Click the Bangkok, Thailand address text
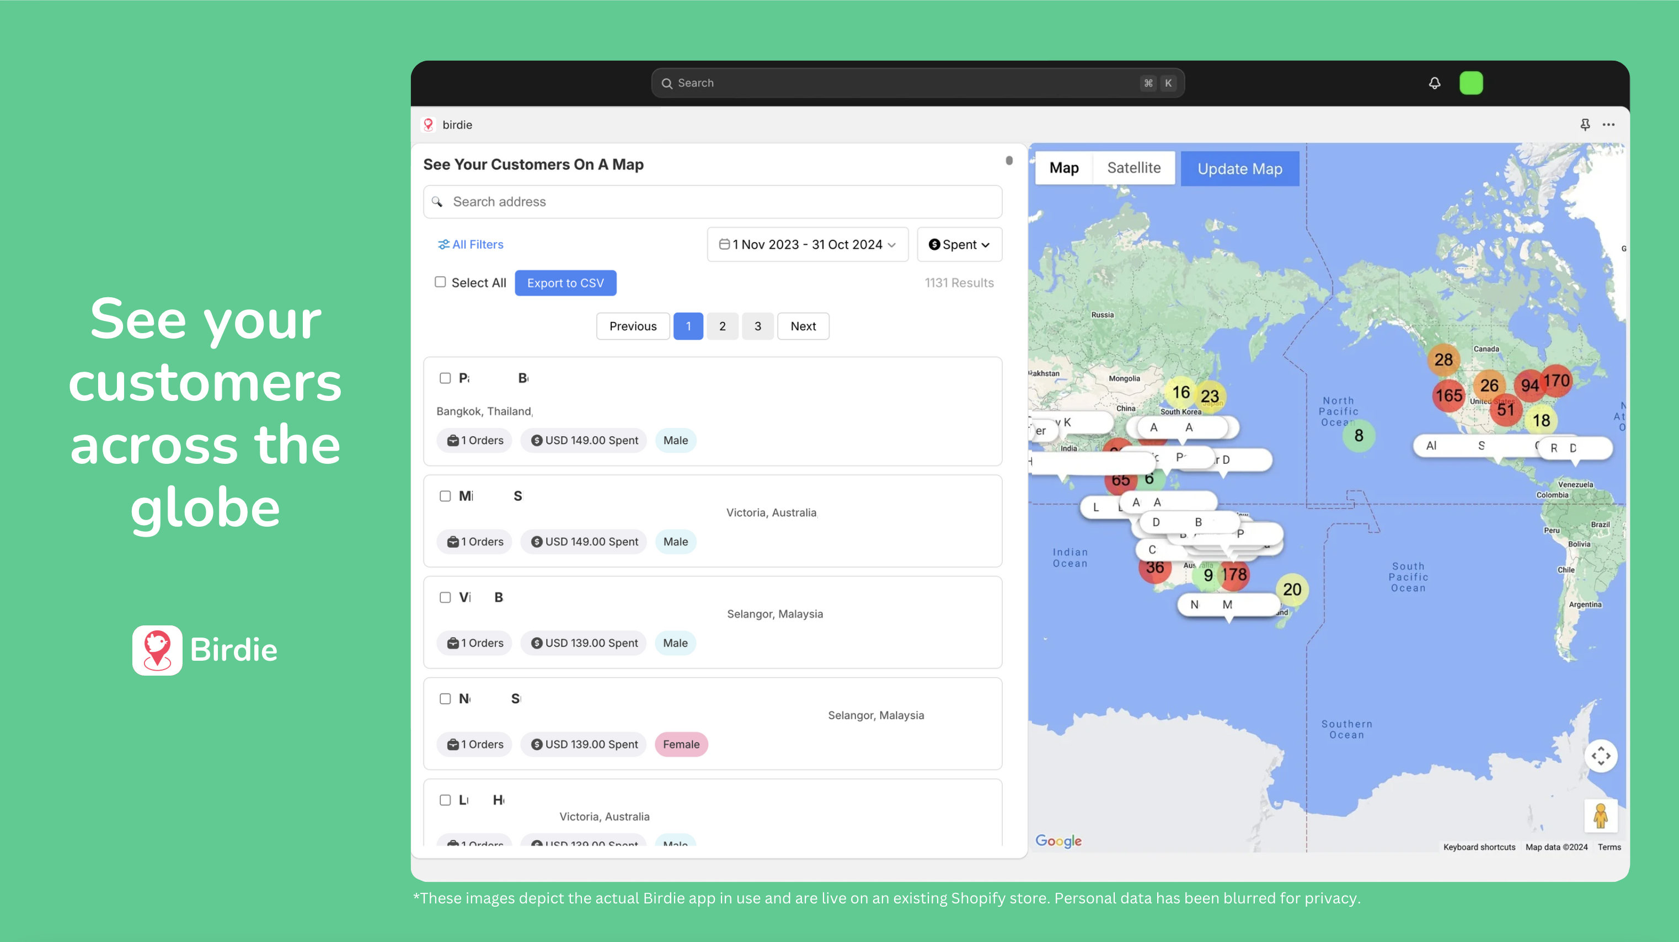The height and width of the screenshot is (942, 1679). coord(484,411)
